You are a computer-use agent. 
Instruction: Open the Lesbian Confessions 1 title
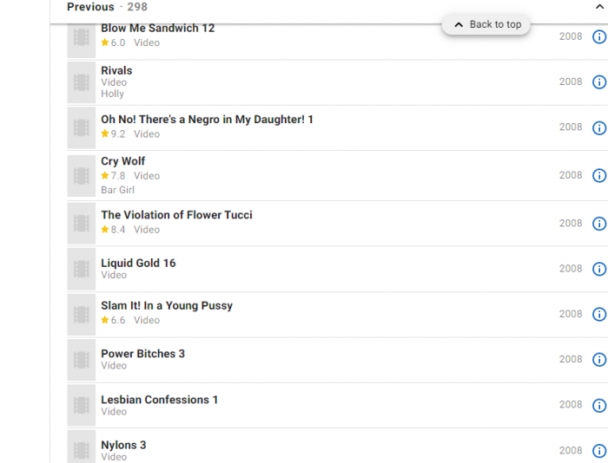pos(159,400)
